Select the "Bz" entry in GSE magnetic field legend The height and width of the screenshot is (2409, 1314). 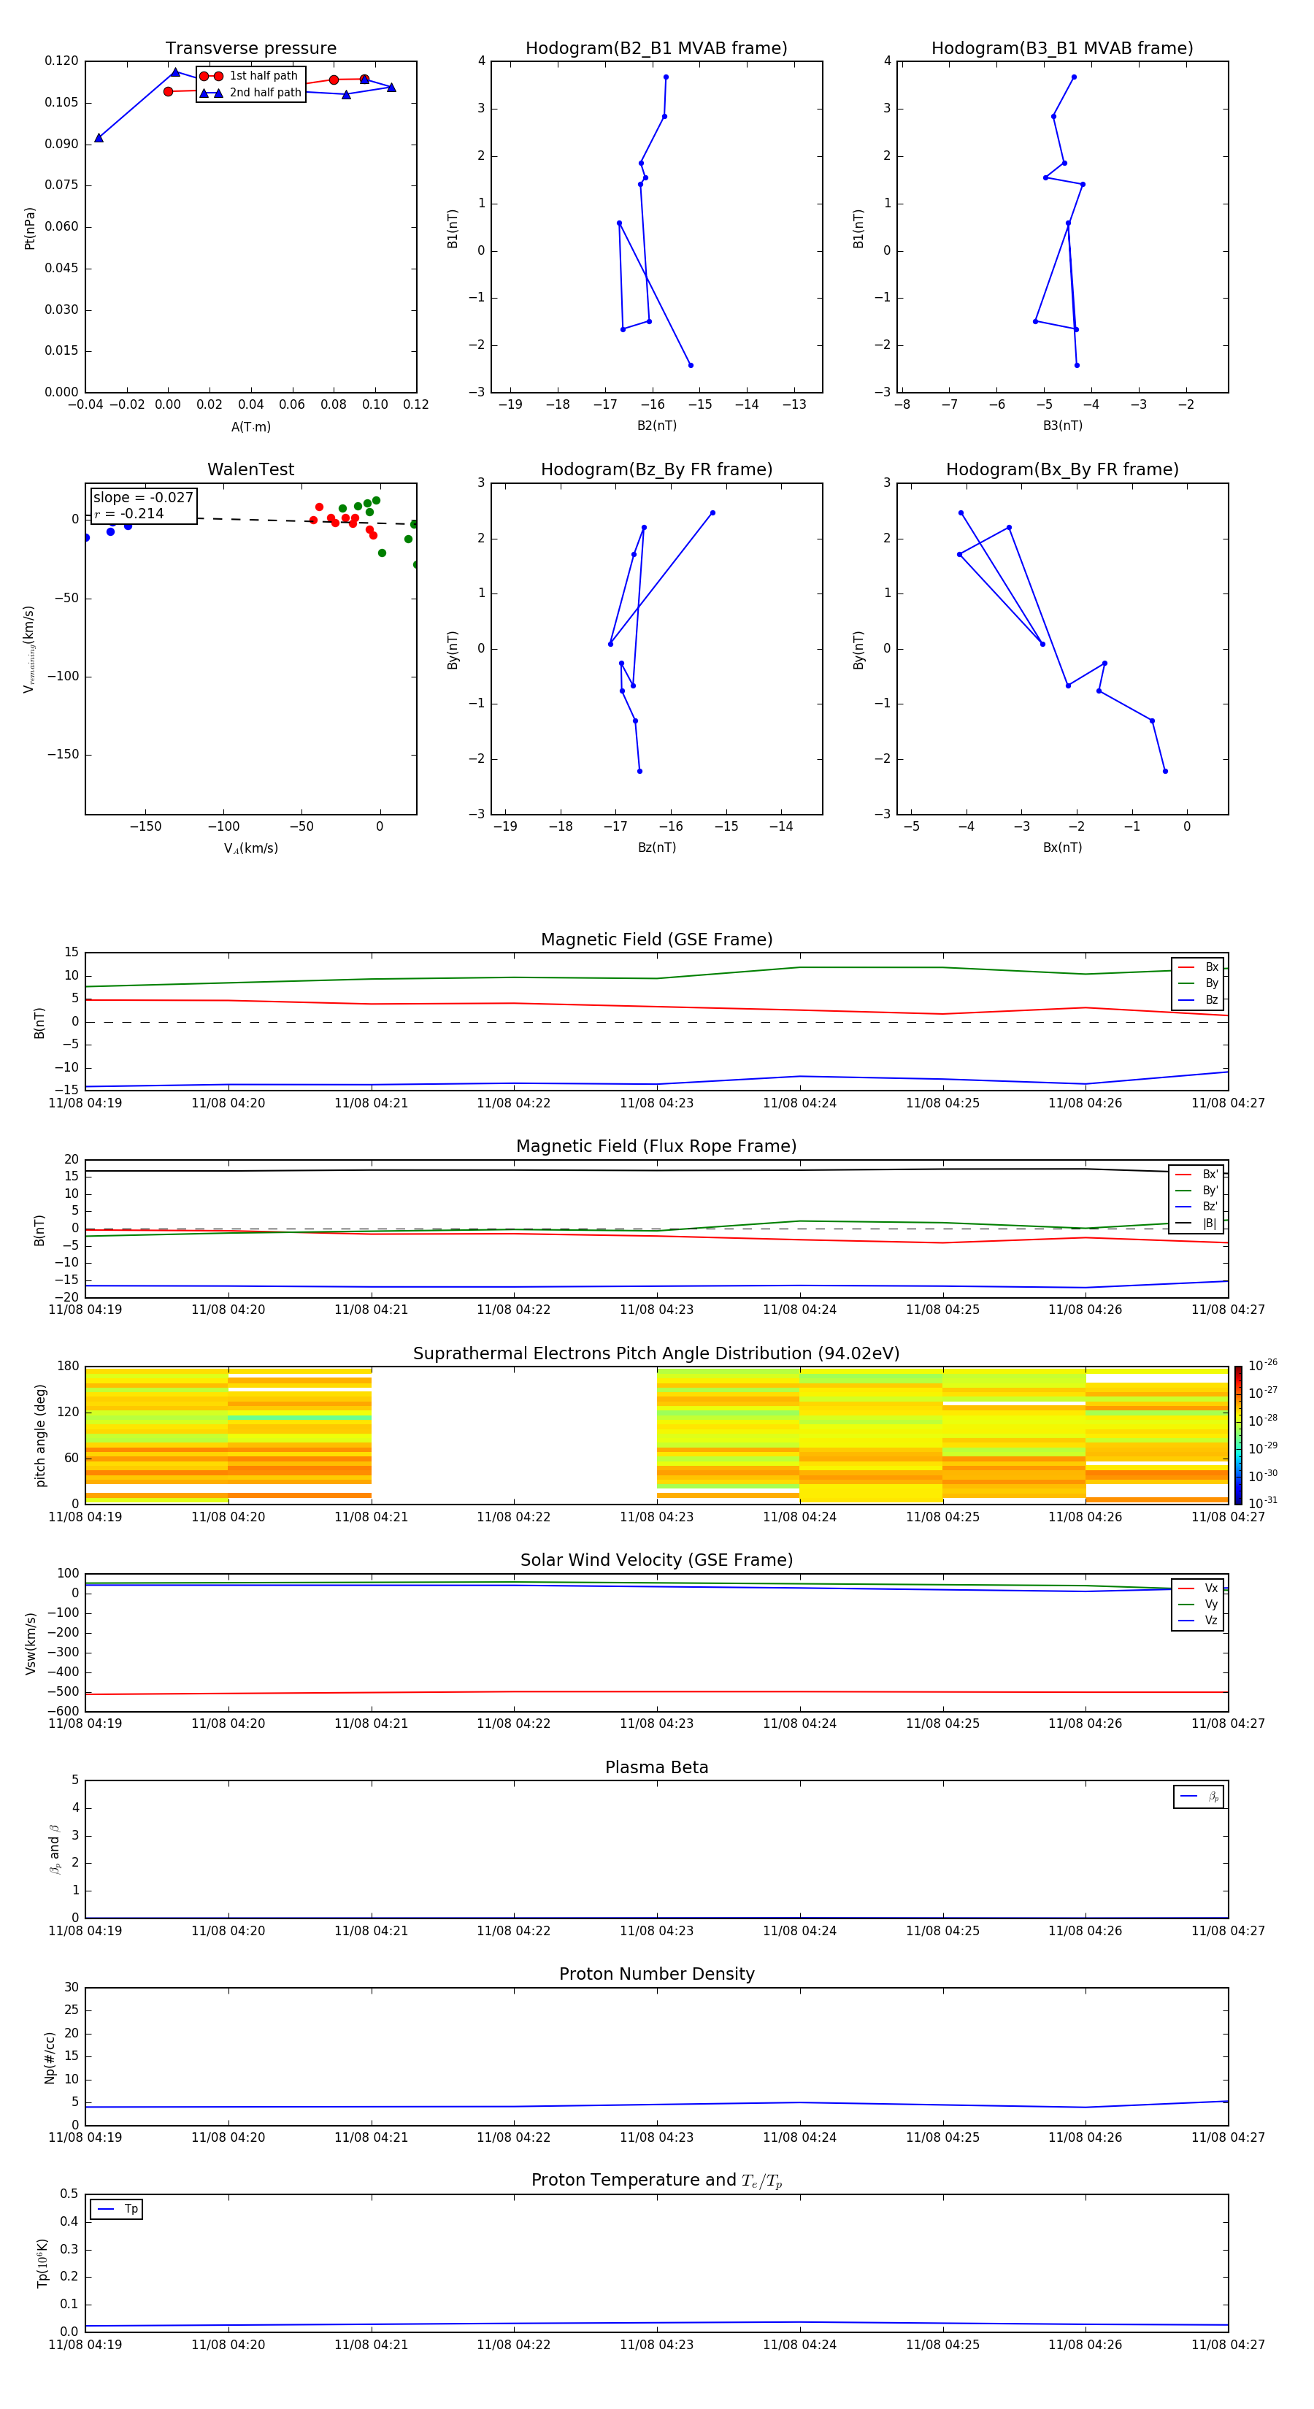tap(1198, 1001)
